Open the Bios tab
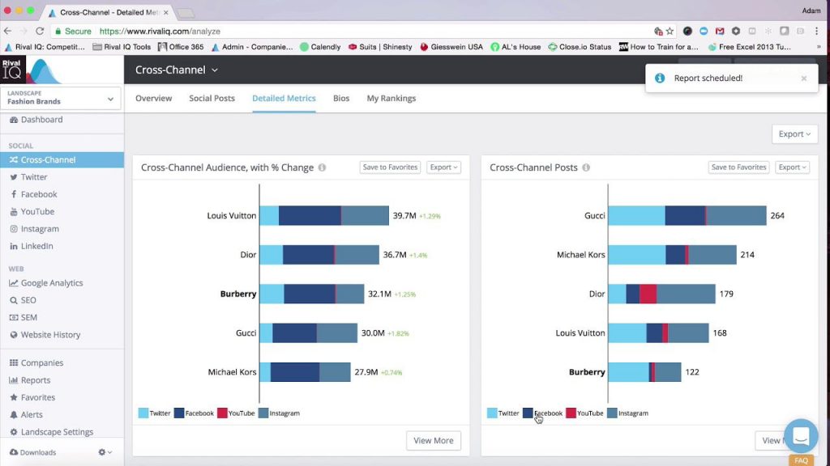This screenshot has height=466, width=830. point(341,98)
